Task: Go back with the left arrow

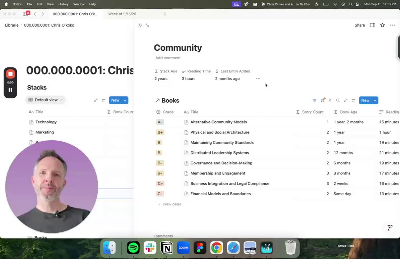Action: point(35,14)
